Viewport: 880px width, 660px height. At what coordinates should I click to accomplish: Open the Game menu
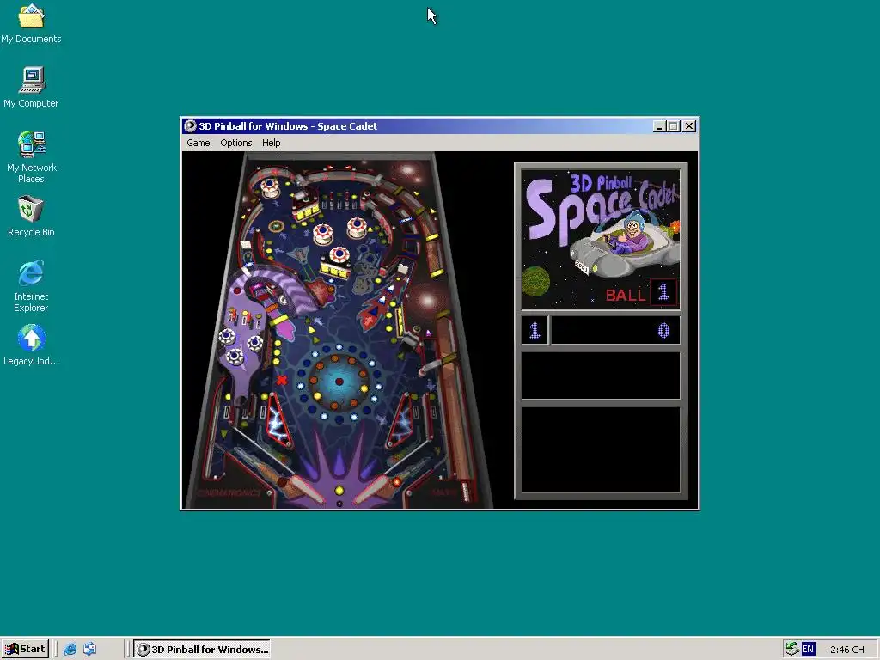tap(199, 143)
